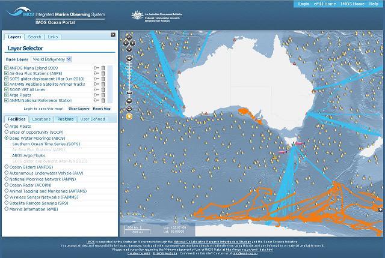
Task: Select Wireless Sensor Networks (FAIMMS) facility
Action: tap(7, 197)
